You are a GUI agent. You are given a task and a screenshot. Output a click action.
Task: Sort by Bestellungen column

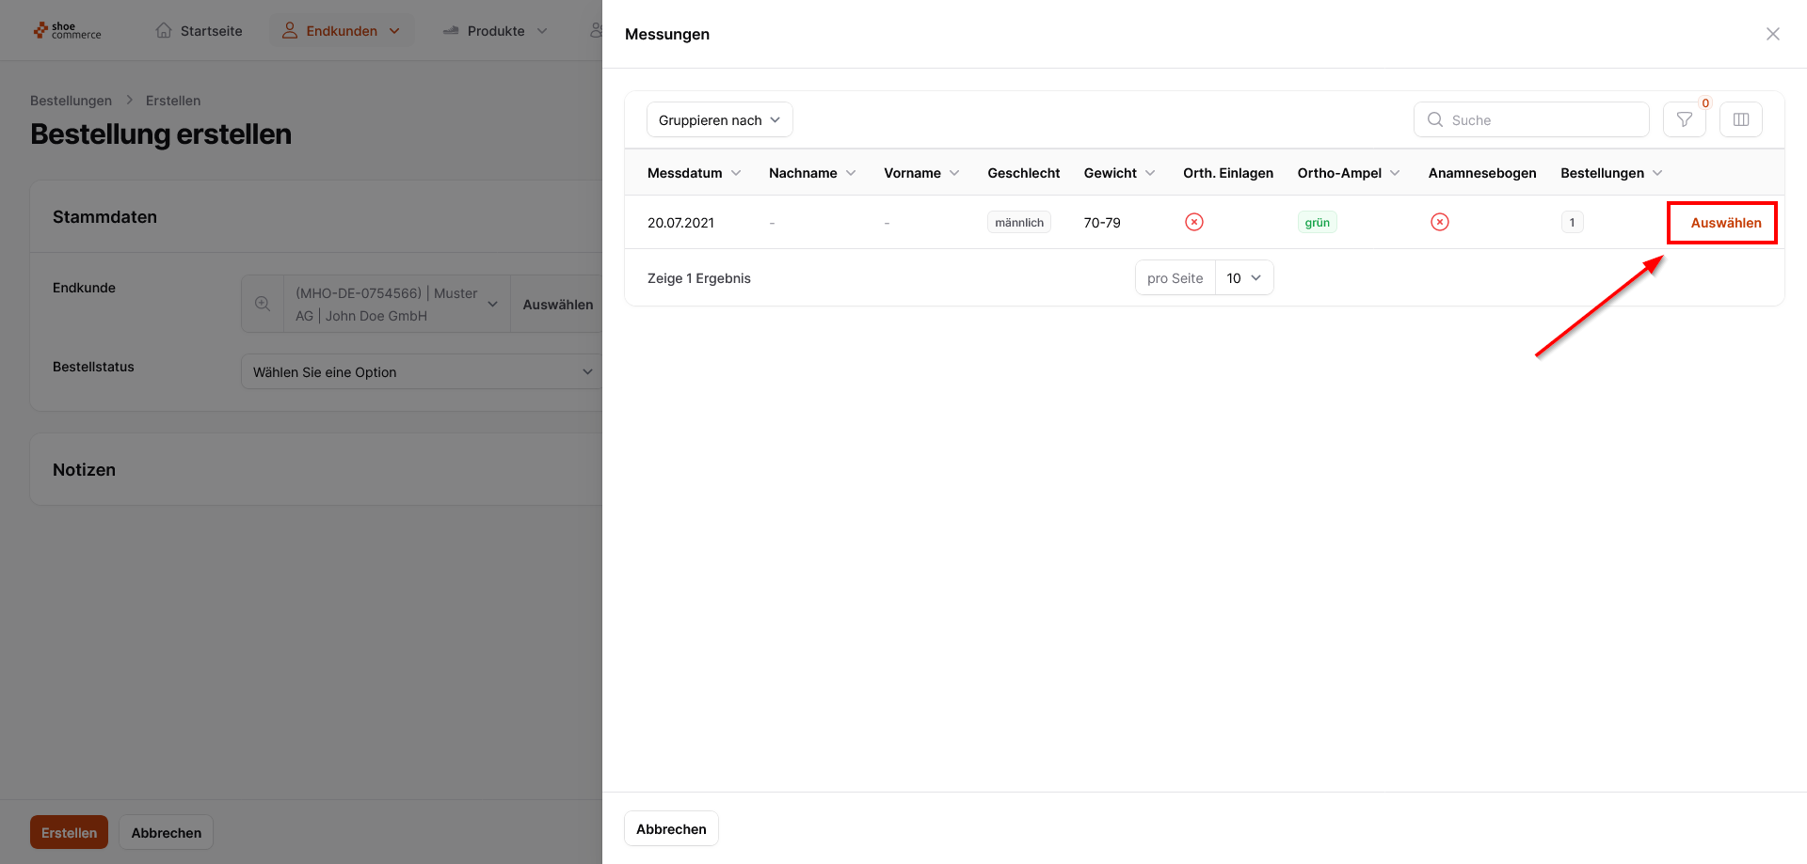coord(1612,173)
